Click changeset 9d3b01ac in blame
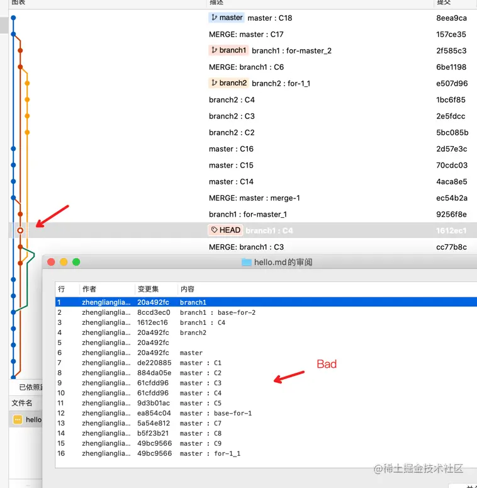Image resolution: width=477 pixels, height=488 pixels. [154, 403]
